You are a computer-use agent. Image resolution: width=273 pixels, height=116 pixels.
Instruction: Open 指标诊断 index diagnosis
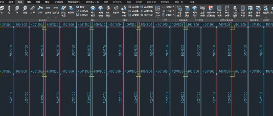click(x=211, y=11)
